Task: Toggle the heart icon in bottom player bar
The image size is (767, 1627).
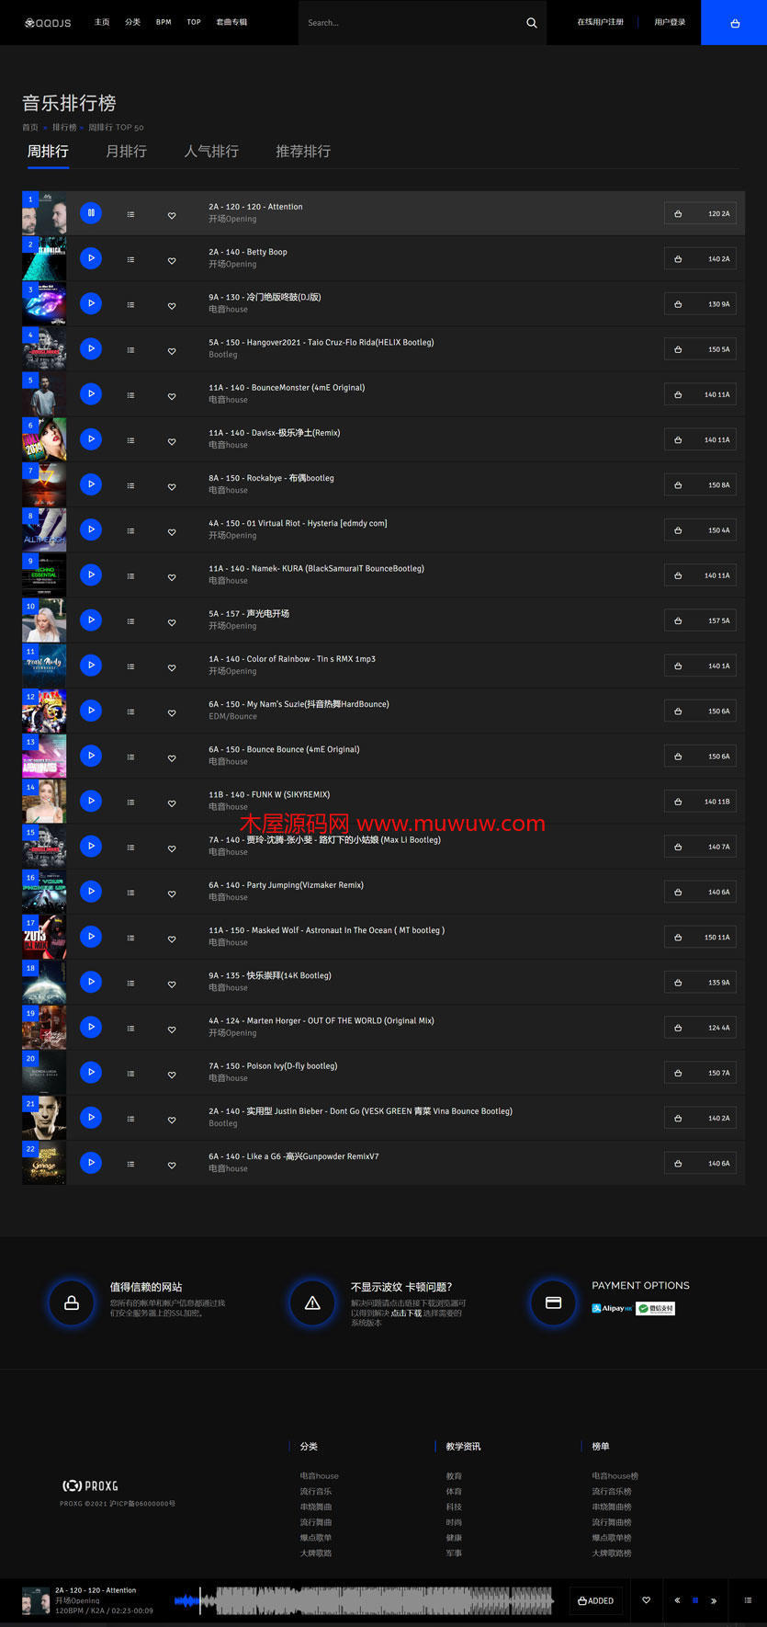Action: click(x=646, y=1600)
